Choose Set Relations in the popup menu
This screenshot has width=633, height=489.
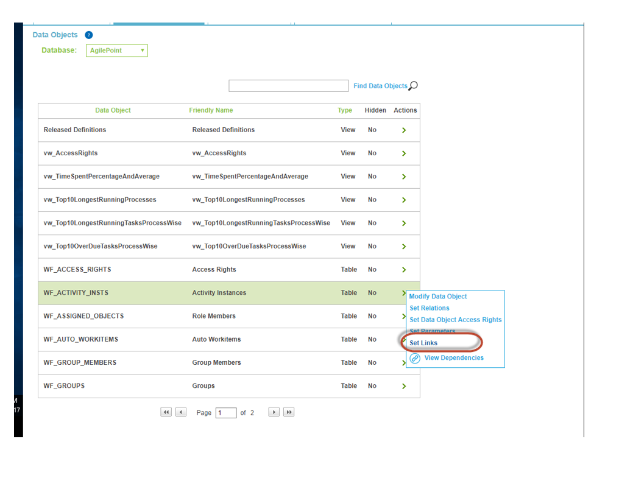(430, 308)
